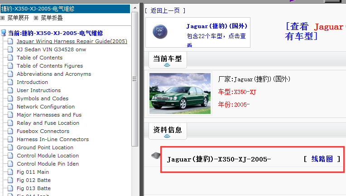Open Symbols and Codes entry
Image resolution: width=346 pixels, height=196 pixels.
(x=43, y=98)
